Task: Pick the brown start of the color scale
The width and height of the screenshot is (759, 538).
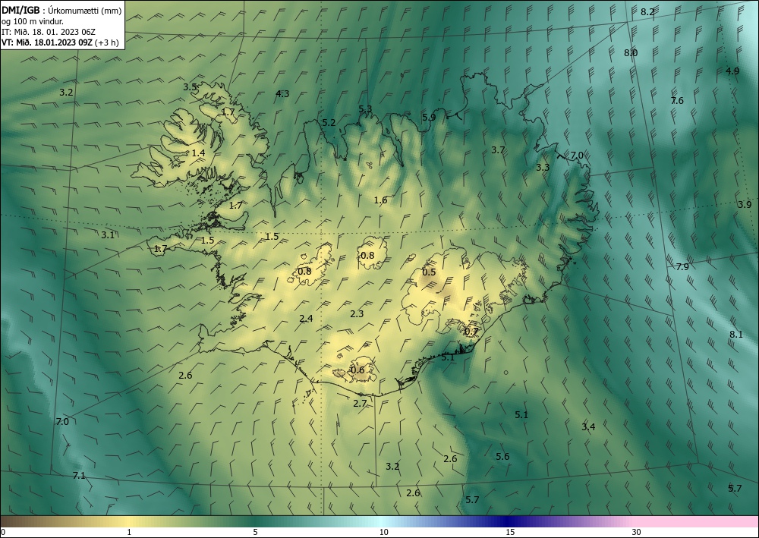Action: point(14,521)
